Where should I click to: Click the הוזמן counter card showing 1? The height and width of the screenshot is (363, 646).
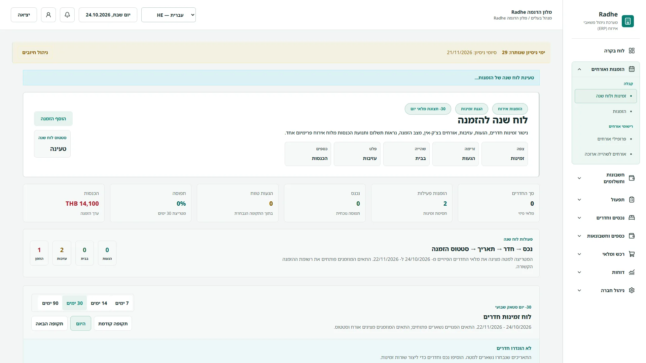click(x=39, y=253)
